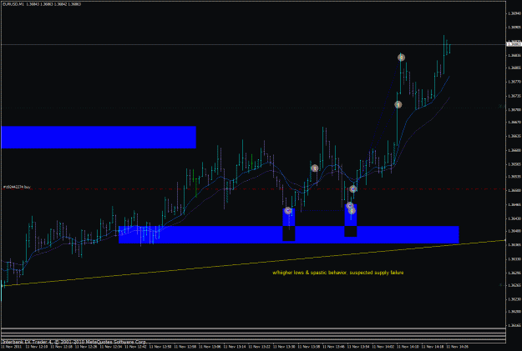This screenshot has width=522, height=351.
Task: Click the '11 Nov 2011' date label
Action: (12, 347)
